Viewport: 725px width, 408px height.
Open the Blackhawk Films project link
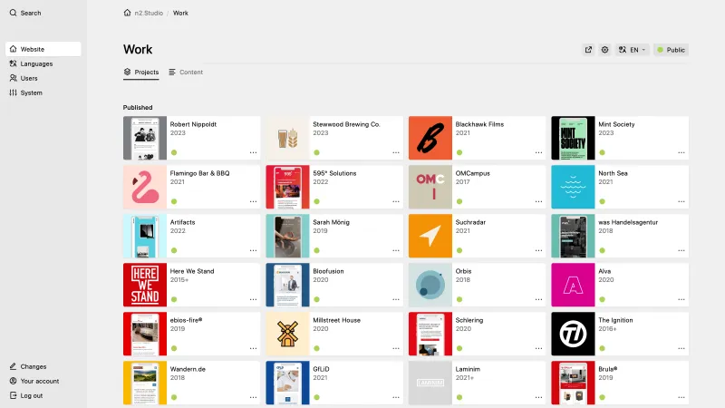point(479,124)
